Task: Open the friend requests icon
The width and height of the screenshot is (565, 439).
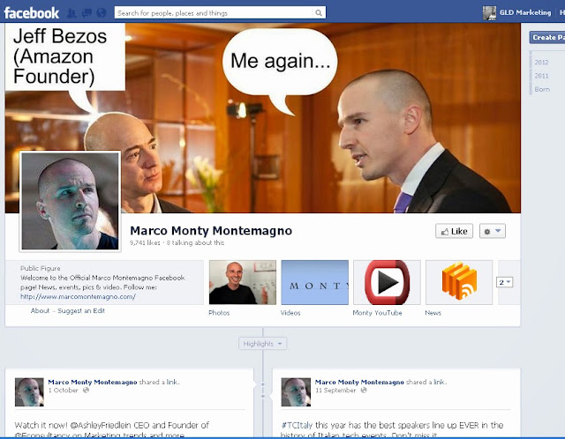Action: click(x=72, y=13)
